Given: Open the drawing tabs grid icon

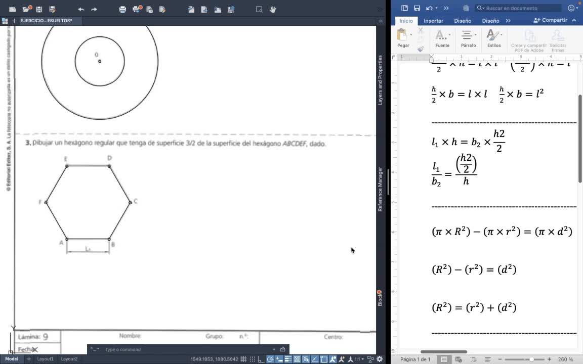Looking at the screenshot, I should 5,21.
